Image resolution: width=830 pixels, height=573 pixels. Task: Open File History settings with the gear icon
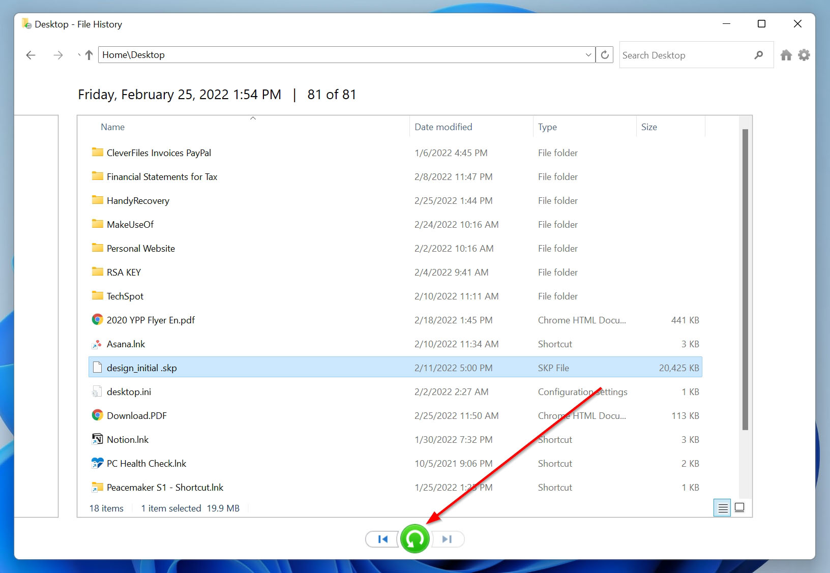[804, 54]
